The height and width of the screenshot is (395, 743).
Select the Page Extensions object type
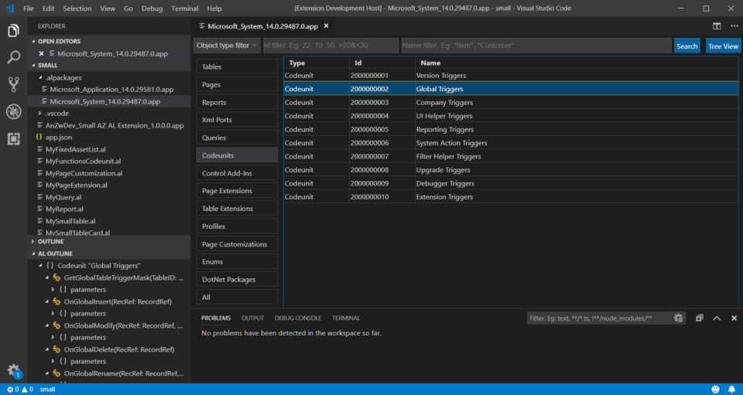click(x=237, y=191)
